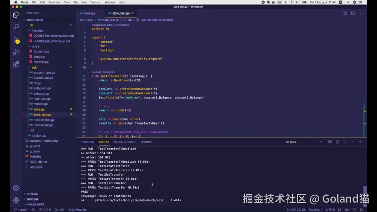The height and width of the screenshot is (212, 377).
Task: Collapse the SIMPLEBANK root folder
Action: click(x=24, y=20)
